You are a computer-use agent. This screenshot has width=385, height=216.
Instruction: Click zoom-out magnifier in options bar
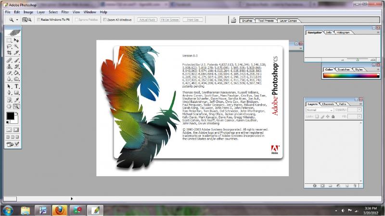[x=29, y=20]
